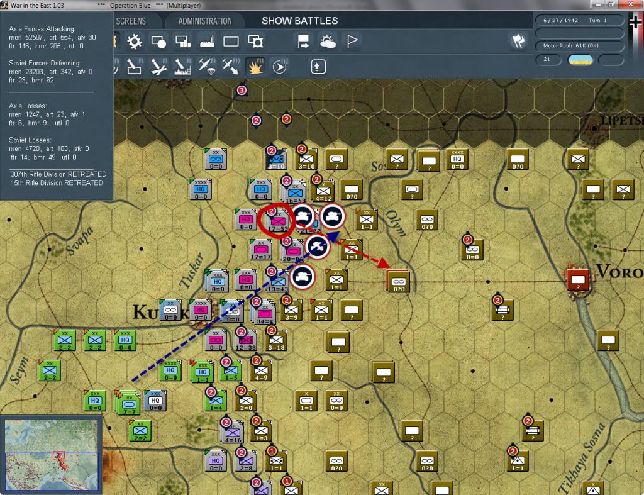Click the flag-with-arrow toolbar icon
This screenshot has width=644, height=495.
click(x=303, y=42)
